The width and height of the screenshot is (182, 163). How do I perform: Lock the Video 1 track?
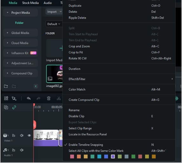[x=14, y=135]
